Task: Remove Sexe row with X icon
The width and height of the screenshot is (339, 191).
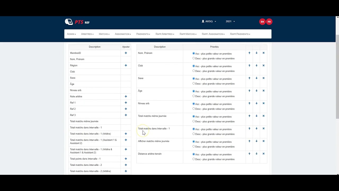Action: (x=264, y=78)
